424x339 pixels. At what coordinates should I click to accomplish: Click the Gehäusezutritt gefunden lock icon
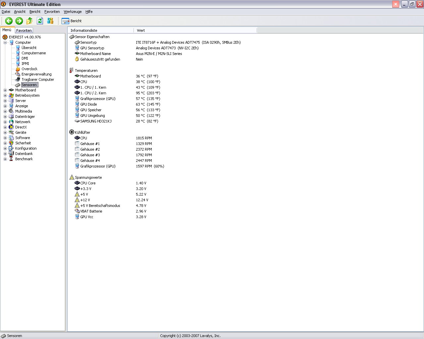click(x=77, y=59)
